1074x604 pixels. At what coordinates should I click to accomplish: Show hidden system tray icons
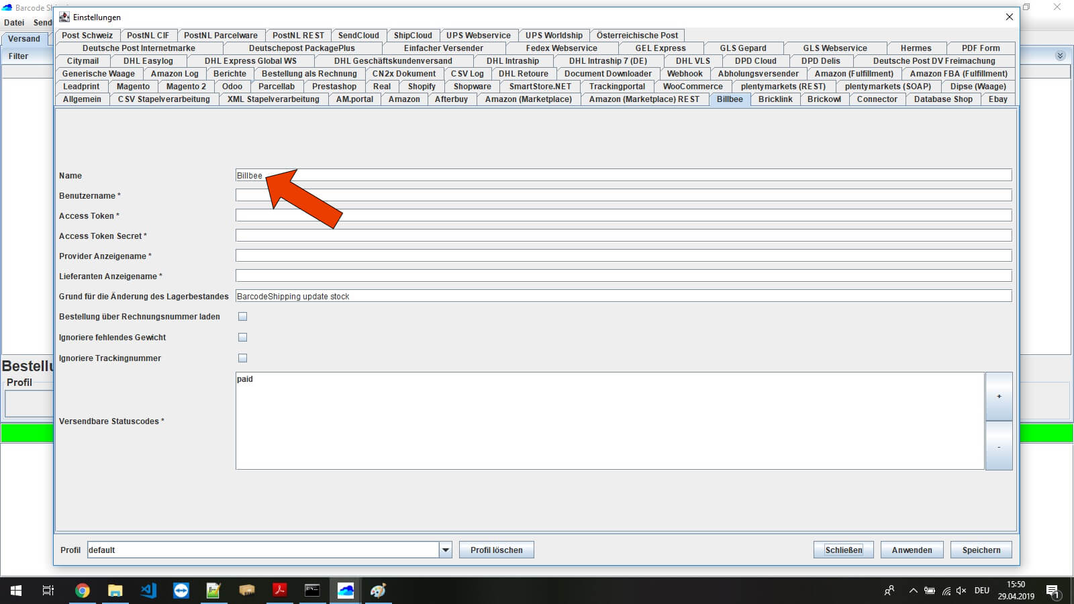[x=913, y=591]
